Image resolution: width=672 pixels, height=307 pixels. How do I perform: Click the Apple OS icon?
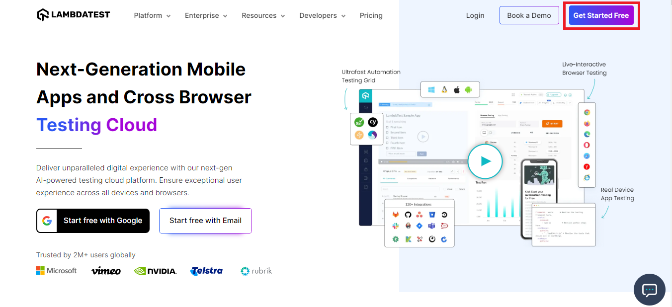point(457,90)
